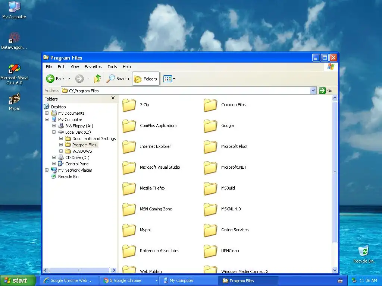Open the address bar dropdown arrow
Image resolution: width=382 pixels, height=286 pixels.
pyautogui.click(x=313, y=91)
